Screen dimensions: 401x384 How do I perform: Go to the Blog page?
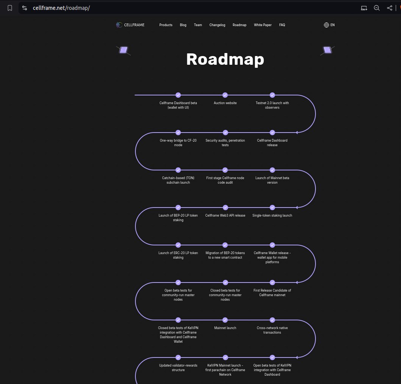183,25
